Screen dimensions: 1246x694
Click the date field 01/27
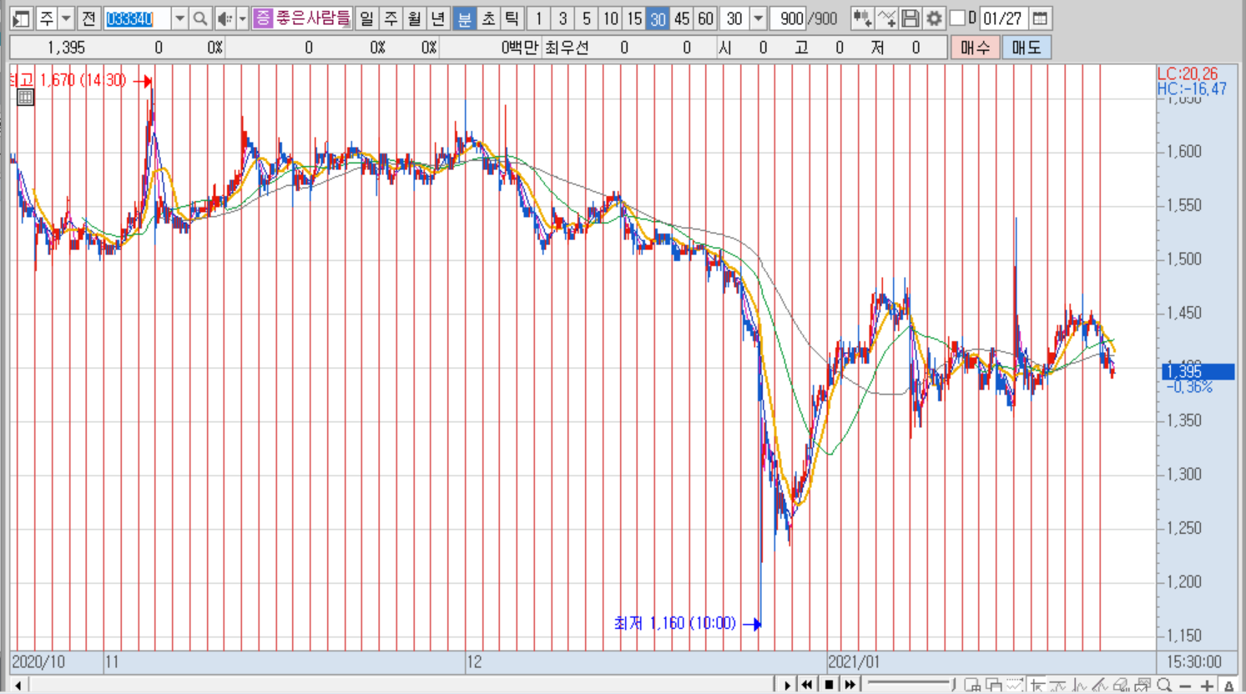tap(1002, 18)
